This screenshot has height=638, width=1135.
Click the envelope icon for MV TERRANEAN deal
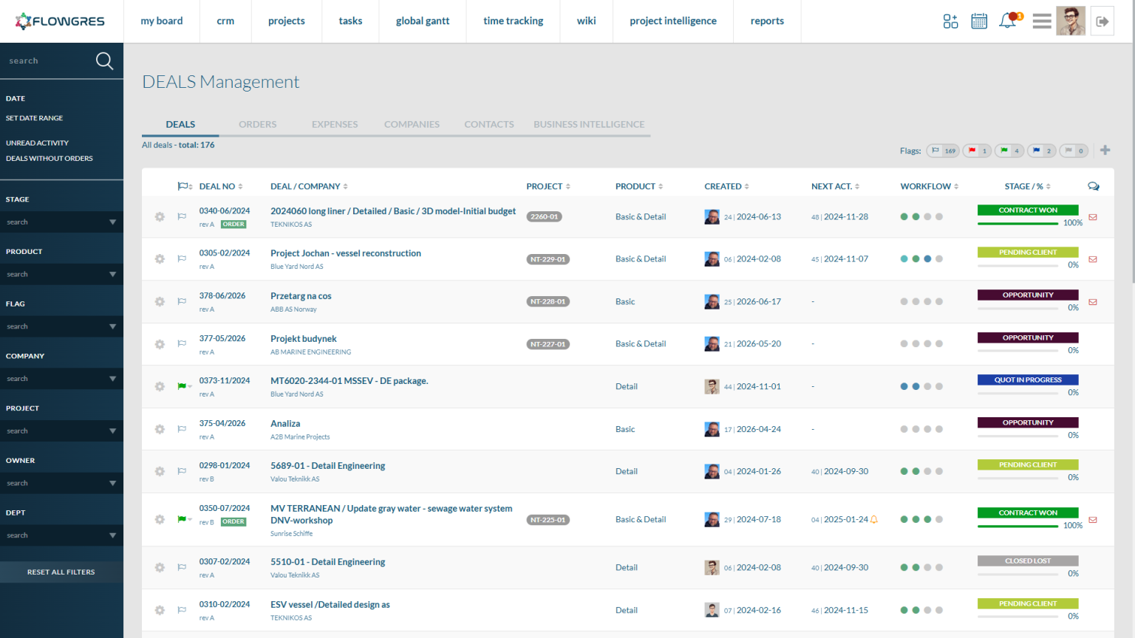[1093, 520]
